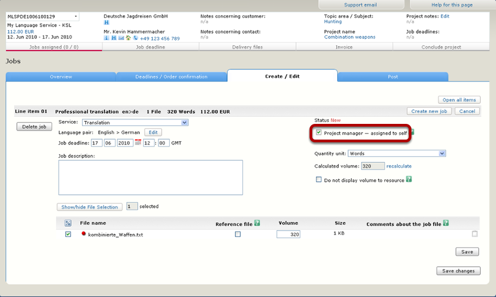
Task: Enable Do not display volume to resource
Action: pos(319,180)
